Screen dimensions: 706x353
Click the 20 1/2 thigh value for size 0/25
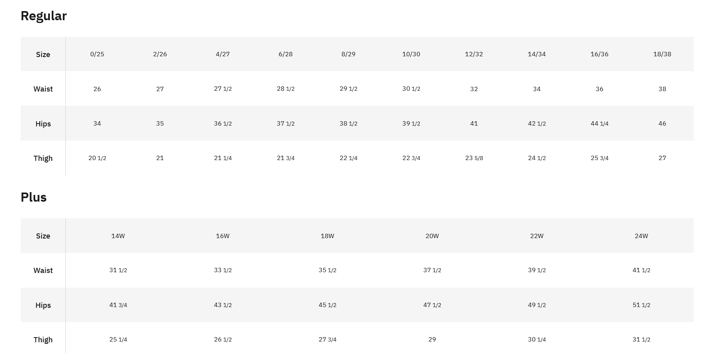(97, 158)
